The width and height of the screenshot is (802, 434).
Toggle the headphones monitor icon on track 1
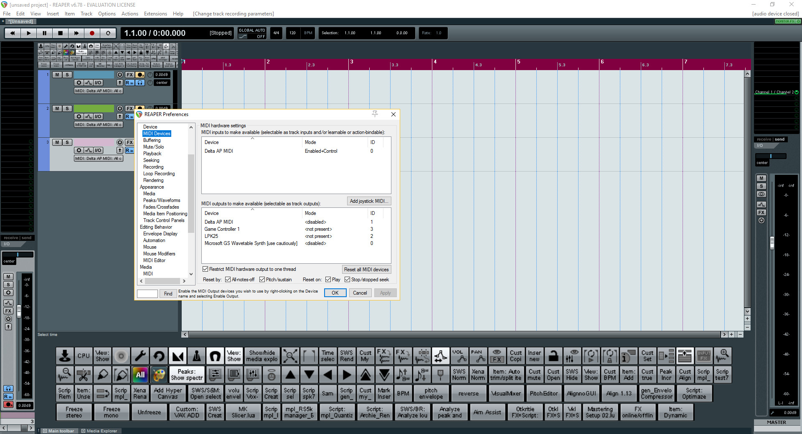coord(140,83)
